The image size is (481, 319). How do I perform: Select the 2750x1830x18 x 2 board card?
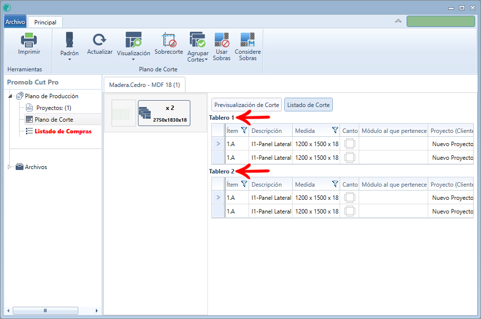164,113
